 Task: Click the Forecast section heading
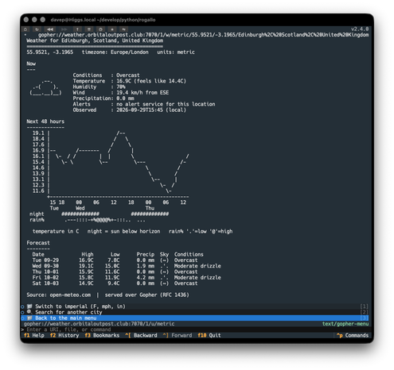[38, 243]
